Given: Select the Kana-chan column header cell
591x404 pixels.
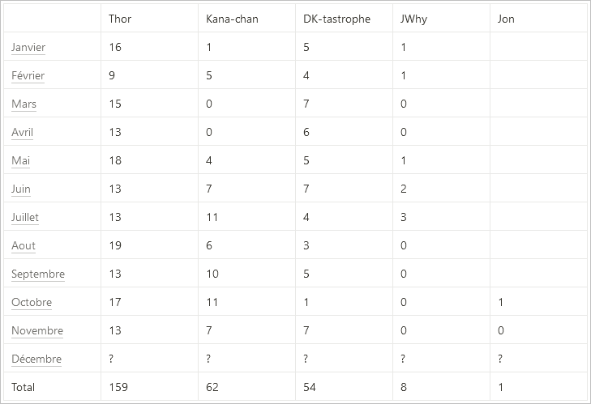Looking at the screenshot, I should point(232,19).
